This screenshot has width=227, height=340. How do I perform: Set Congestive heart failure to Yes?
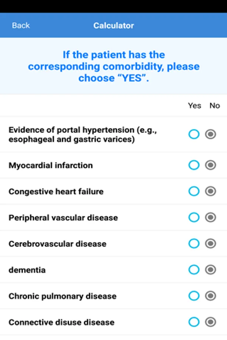pyautogui.click(x=194, y=191)
